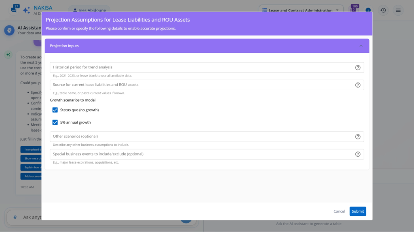Click Cancel to dismiss the dialog
This screenshot has width=414, height=232.
pyautogui.click(x=339, y=211)
